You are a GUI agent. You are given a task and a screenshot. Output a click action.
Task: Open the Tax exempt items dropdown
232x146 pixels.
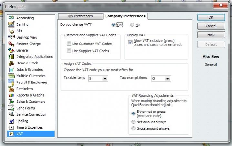click(x=167, y=78)
